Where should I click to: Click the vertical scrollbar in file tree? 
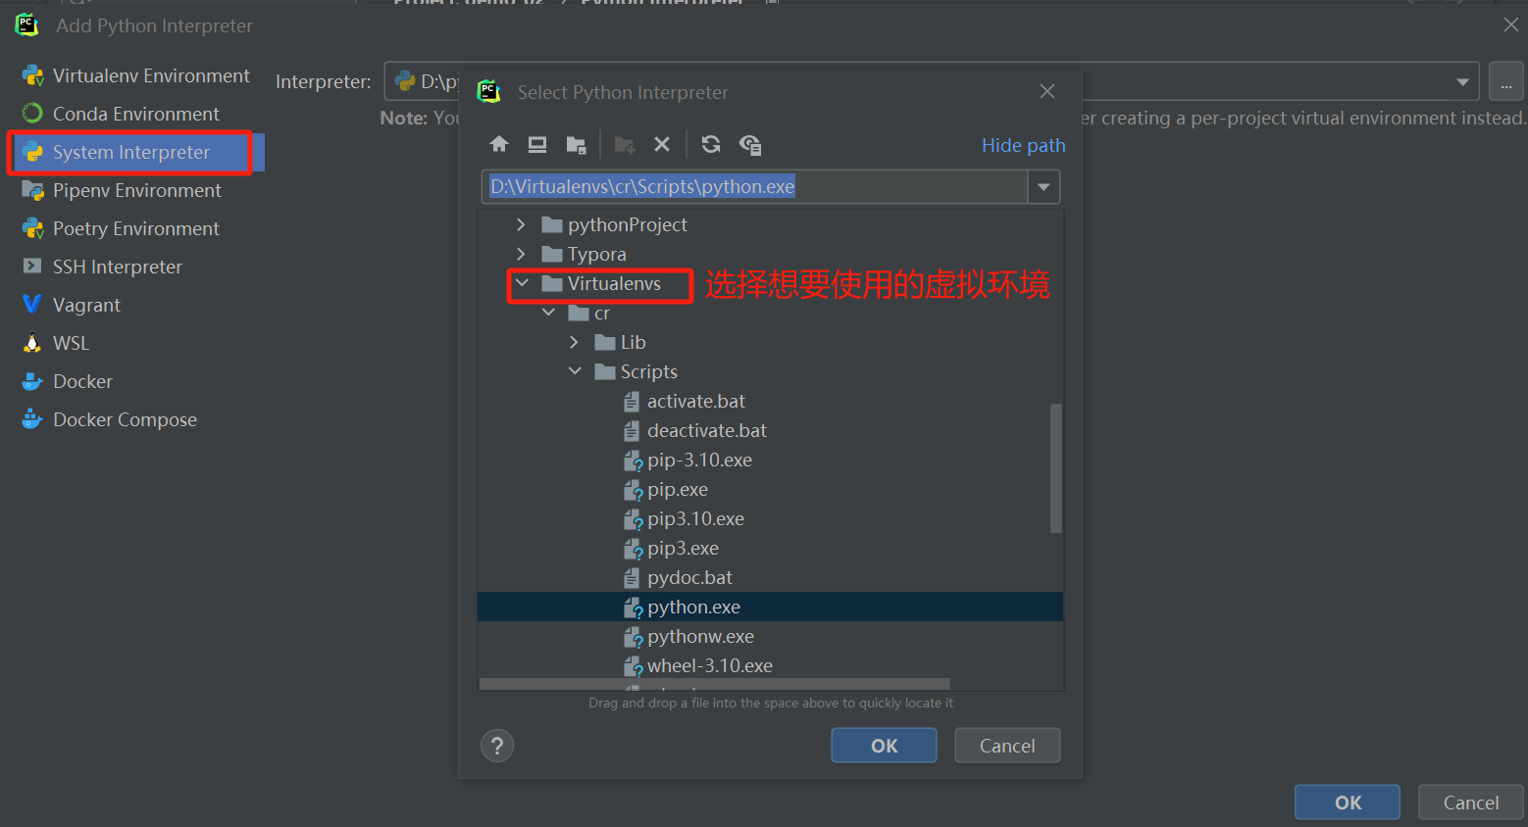pos(1056,467)
